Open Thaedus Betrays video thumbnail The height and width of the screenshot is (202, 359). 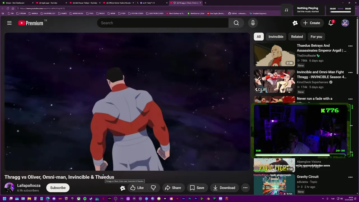(274, 55)
